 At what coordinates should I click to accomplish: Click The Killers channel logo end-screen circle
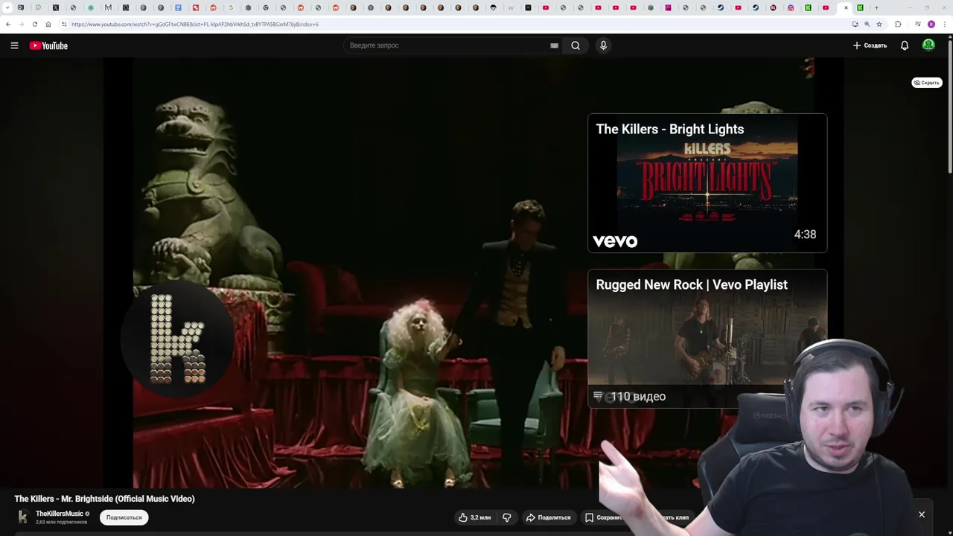pyautogui.click(x=177, y=339)
